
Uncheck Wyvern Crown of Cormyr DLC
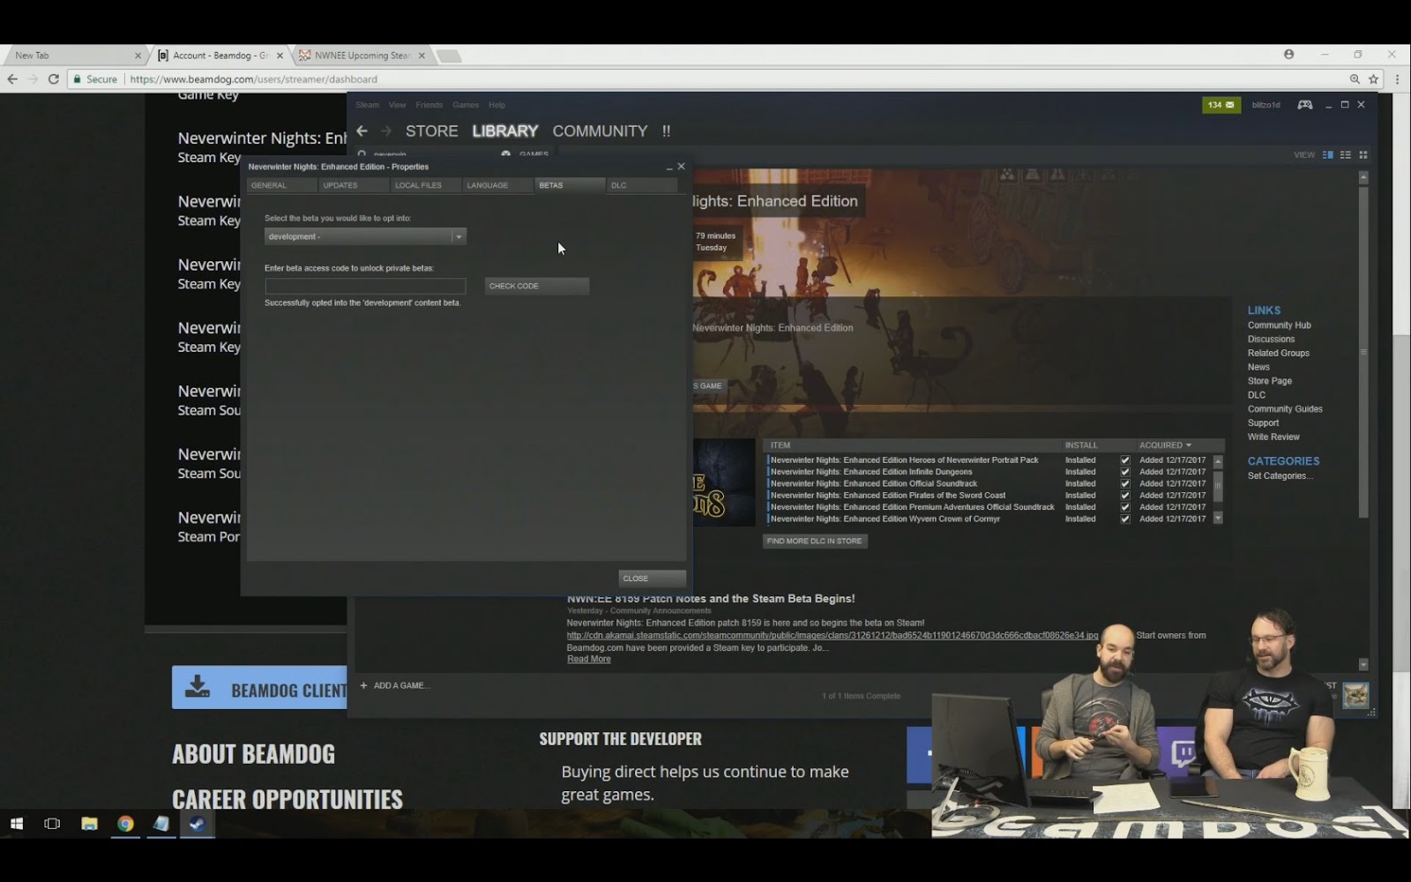1125,519
